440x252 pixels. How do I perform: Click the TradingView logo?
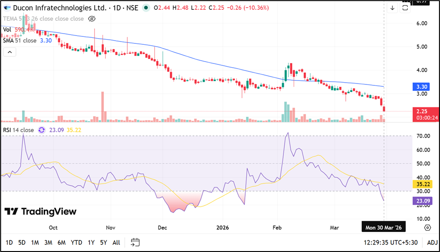click(40, 211)
